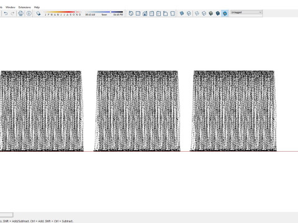
Task: Select the right hatched object in viewport
Action: click(x=233, y=111)
